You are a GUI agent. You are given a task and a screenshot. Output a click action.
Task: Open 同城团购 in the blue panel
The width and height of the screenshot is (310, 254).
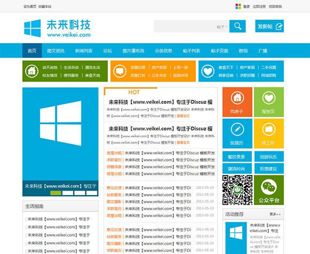point(269,75)
